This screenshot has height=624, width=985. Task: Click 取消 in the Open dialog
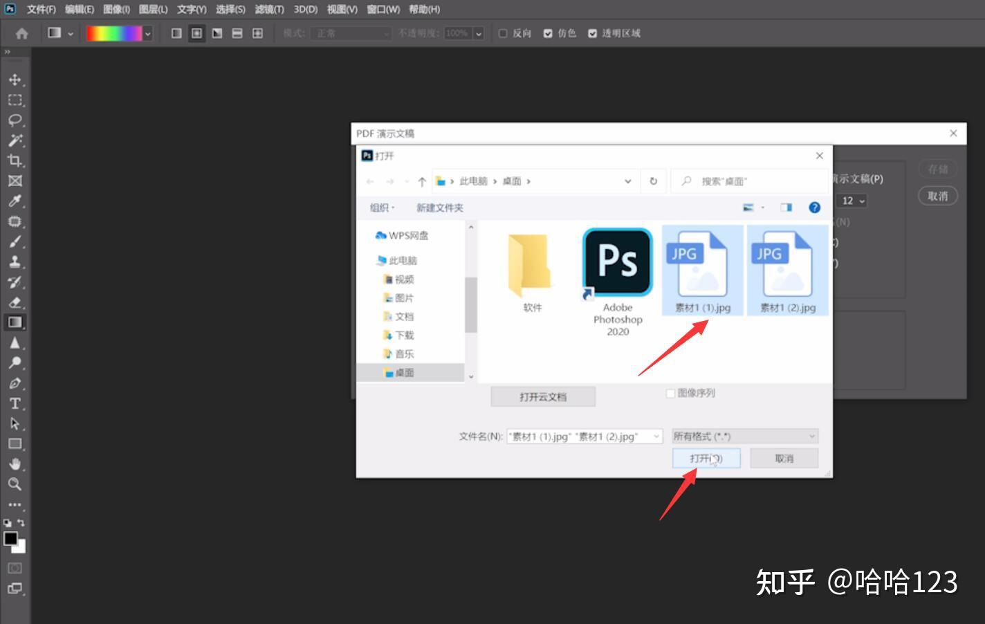[784, 458]
